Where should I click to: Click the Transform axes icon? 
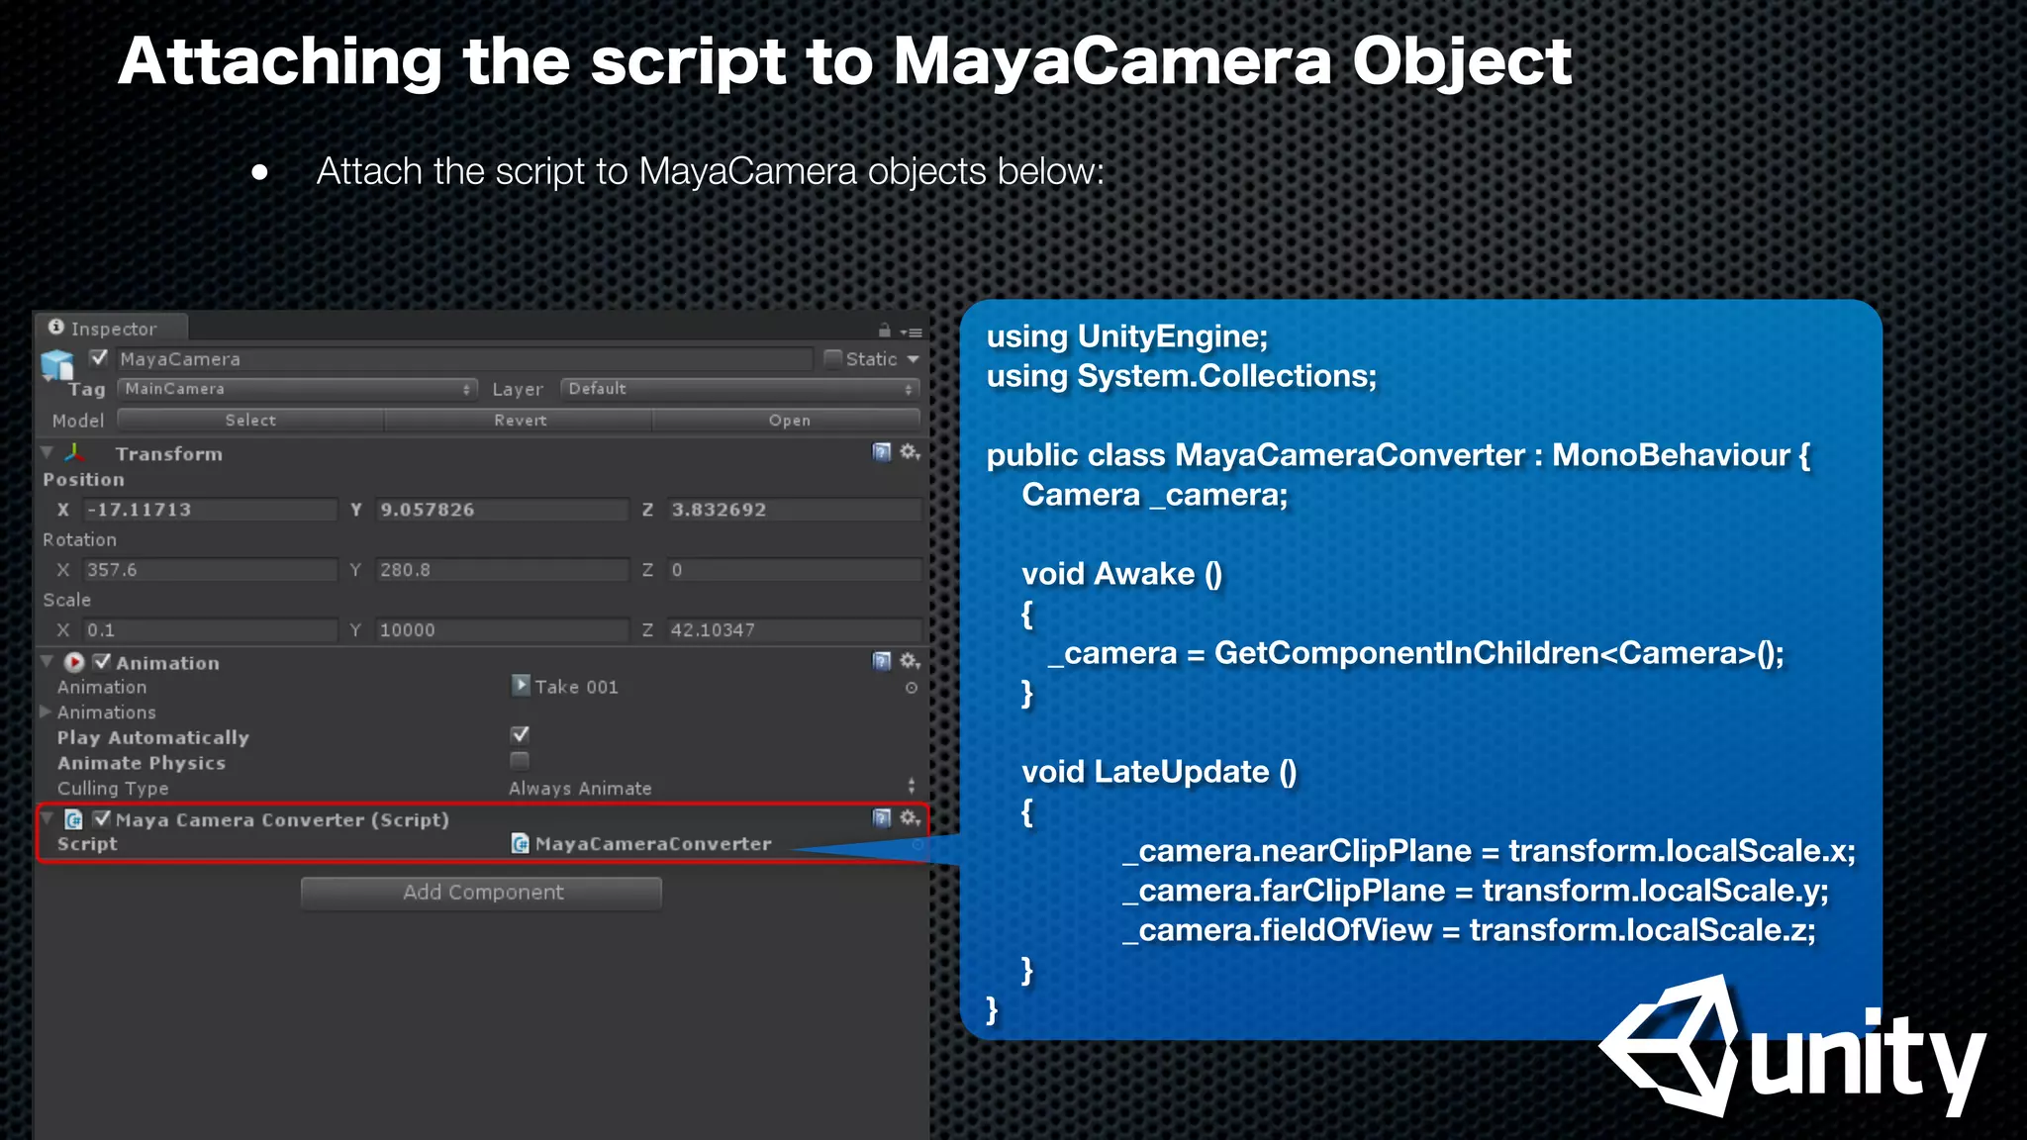[x=74, y=453]
